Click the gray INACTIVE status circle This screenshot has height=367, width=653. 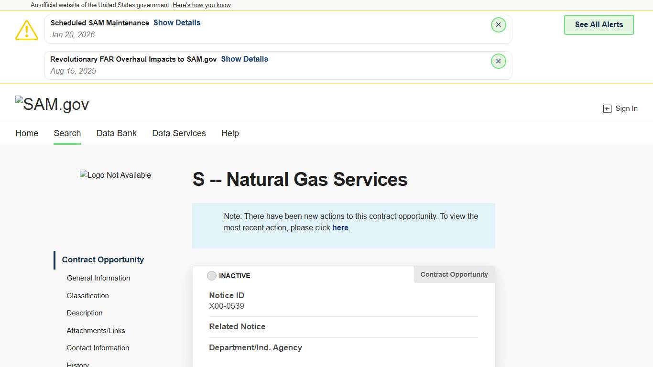[212, 276]
